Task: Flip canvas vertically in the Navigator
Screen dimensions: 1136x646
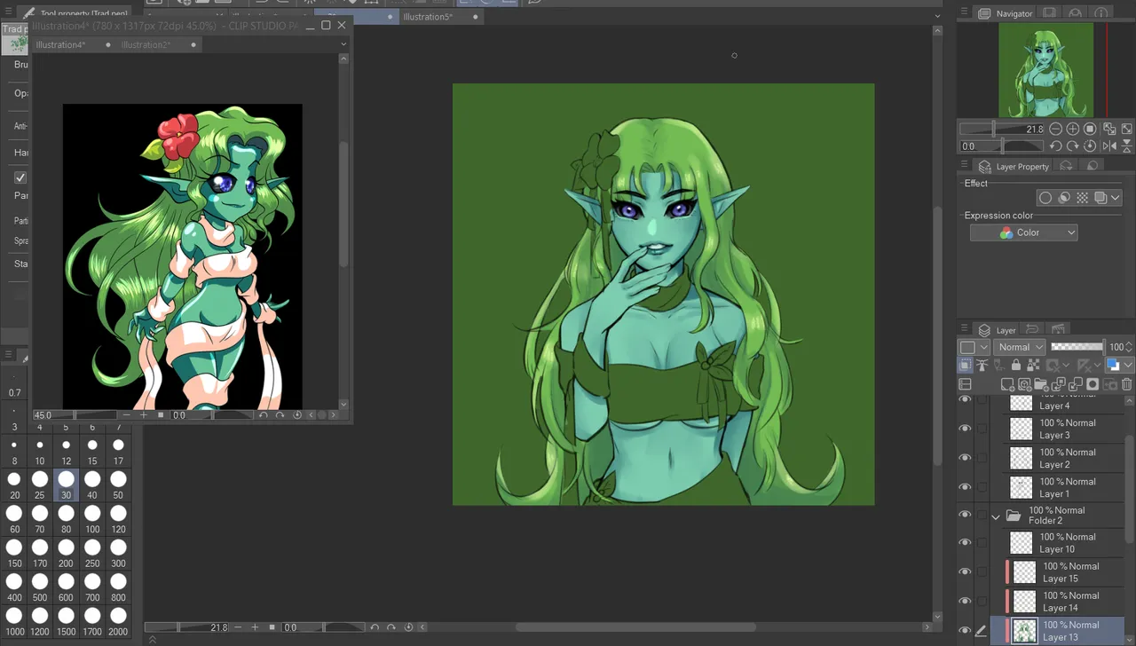Action: tap(1127, 146)
